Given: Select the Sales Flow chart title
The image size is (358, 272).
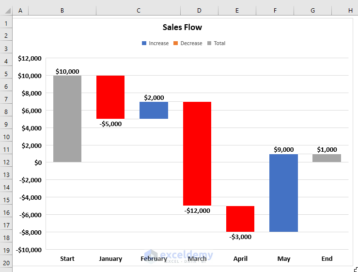Looking at the screenshot, I should pos(182,27).
